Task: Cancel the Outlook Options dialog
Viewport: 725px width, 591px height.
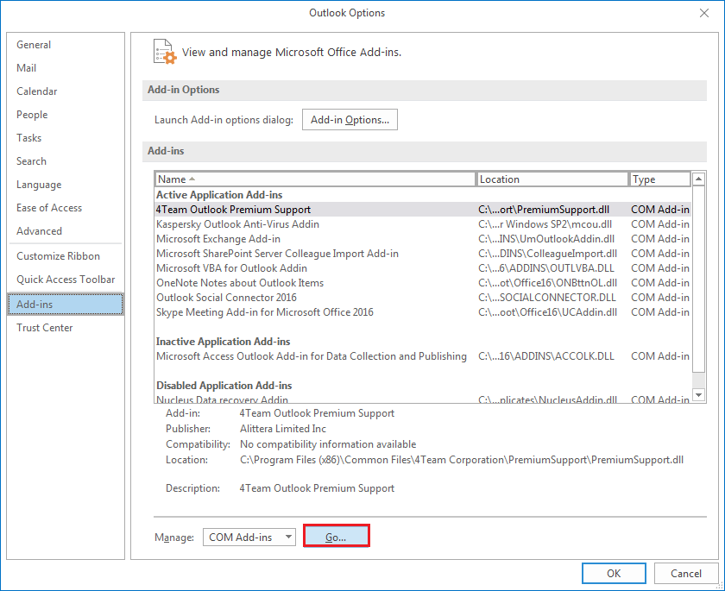Action: pyautogui.click(x=685, y=574)
